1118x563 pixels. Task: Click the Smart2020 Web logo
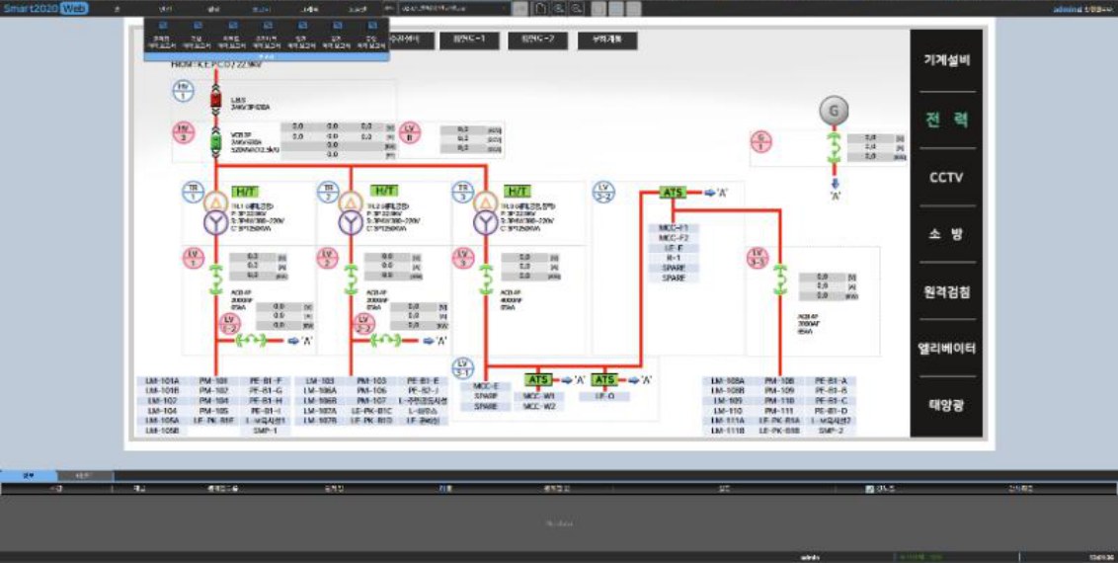pyautogui.click(x=44, y=8)
